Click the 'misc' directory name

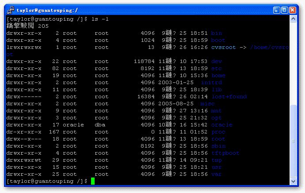[x=208, y=104]
